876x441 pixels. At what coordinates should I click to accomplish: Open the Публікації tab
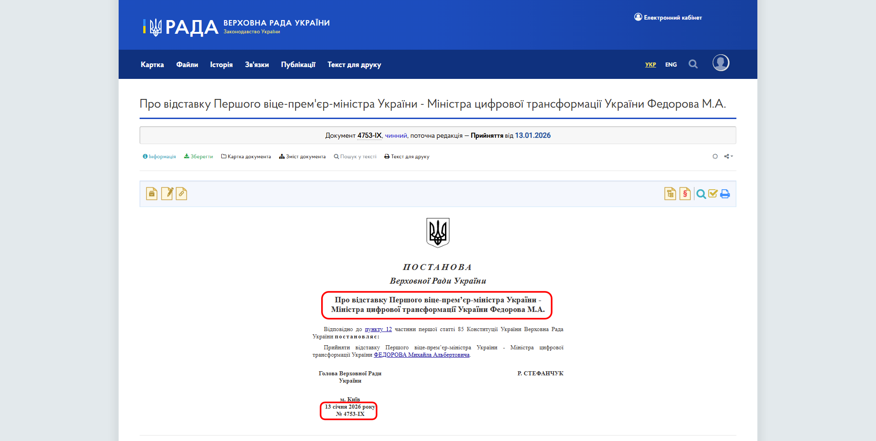tap(298, 65)
